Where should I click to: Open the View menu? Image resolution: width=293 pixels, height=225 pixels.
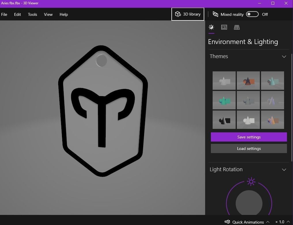(48, 14)
